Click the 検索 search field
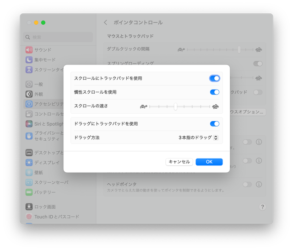This screenshot has width=293, height=250. click(x=58, y=37)
